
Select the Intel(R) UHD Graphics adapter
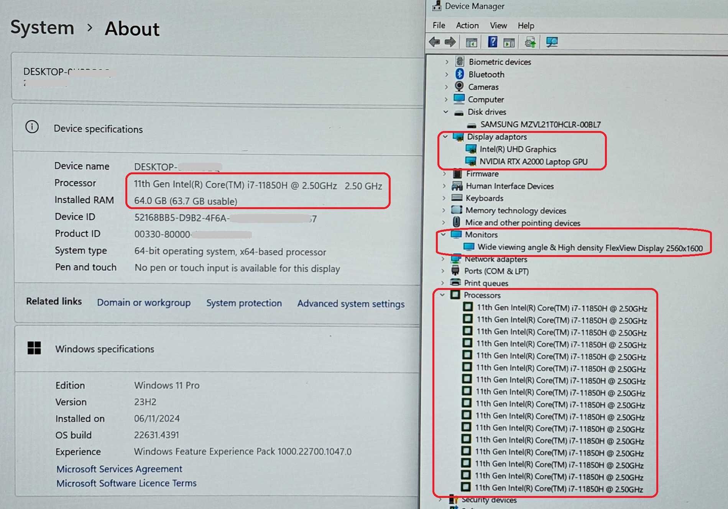point(518,149)
